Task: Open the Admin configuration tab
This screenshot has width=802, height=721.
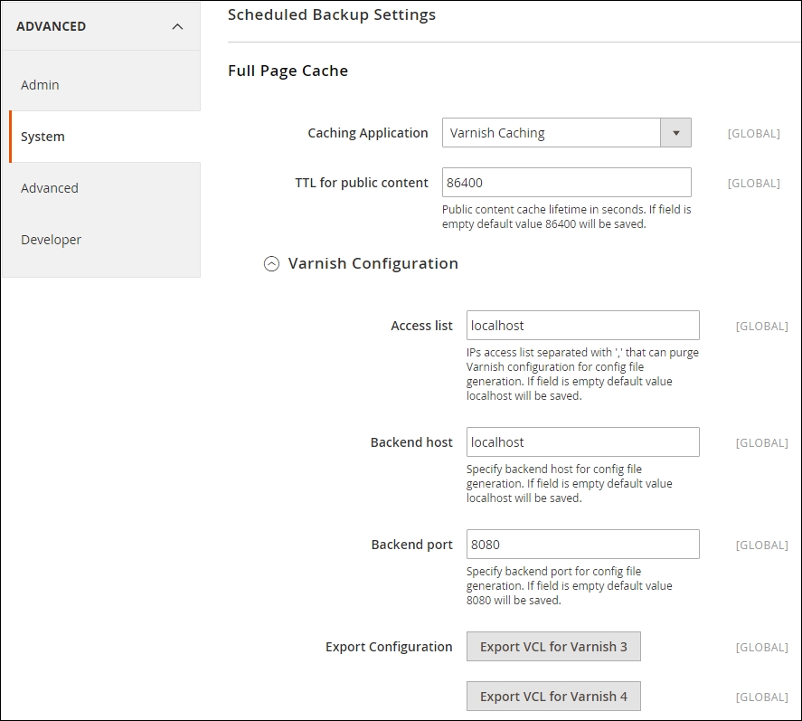Action: [x=41, y=85]
